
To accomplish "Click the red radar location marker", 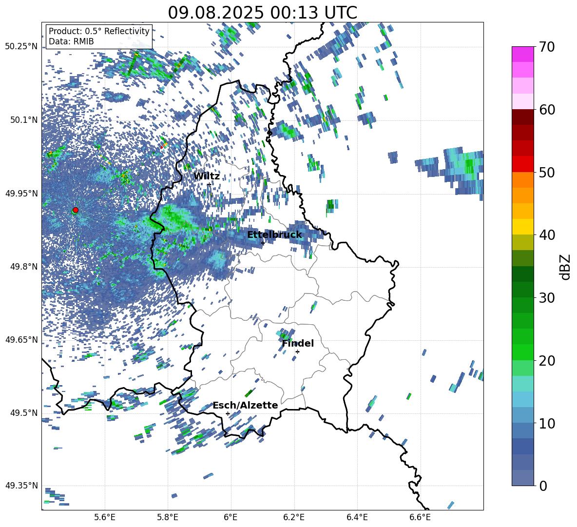I will [x=76, y=210].
